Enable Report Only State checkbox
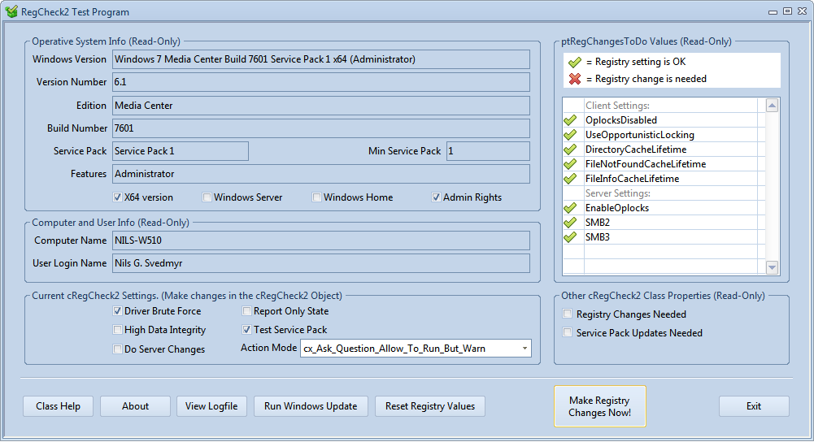Screen dimensions: 814x442 [x=246, y=310]
